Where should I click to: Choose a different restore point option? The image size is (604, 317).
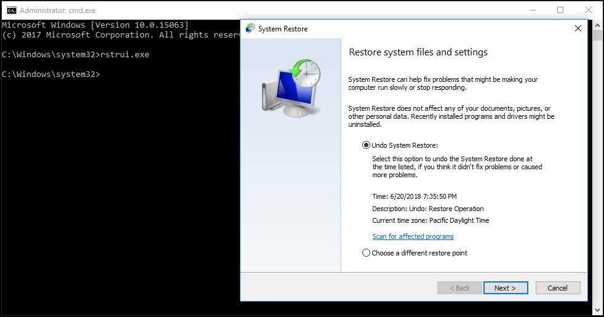(x=367, y=253)
